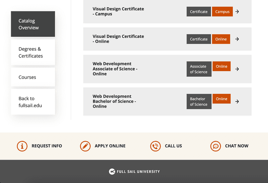268x183 pixels.
Task: Click arrow for Web Development Bachelor of Science
Action: pyautogui.click(x=237, y=102)
